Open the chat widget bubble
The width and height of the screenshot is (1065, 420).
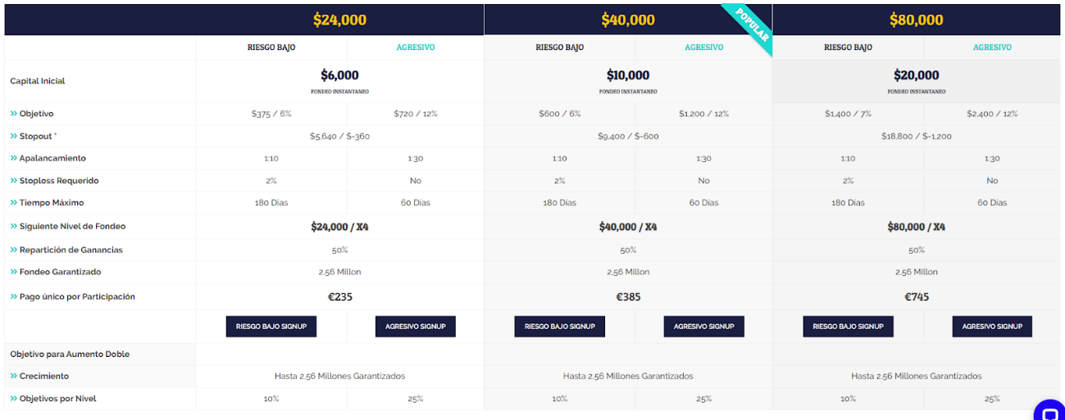point(1049,410)
